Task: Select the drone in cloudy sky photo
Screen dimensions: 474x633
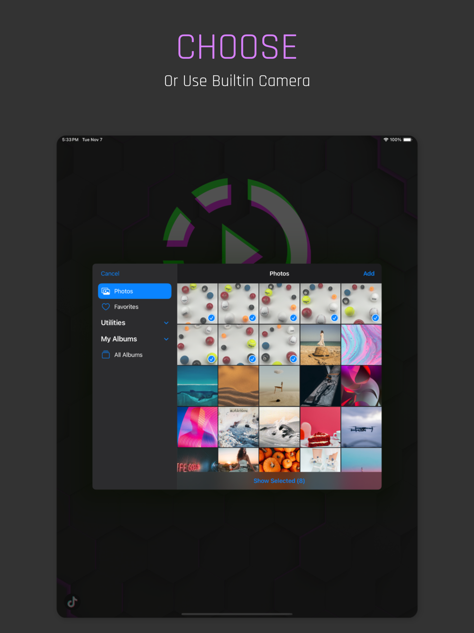Action: [361, 427]
